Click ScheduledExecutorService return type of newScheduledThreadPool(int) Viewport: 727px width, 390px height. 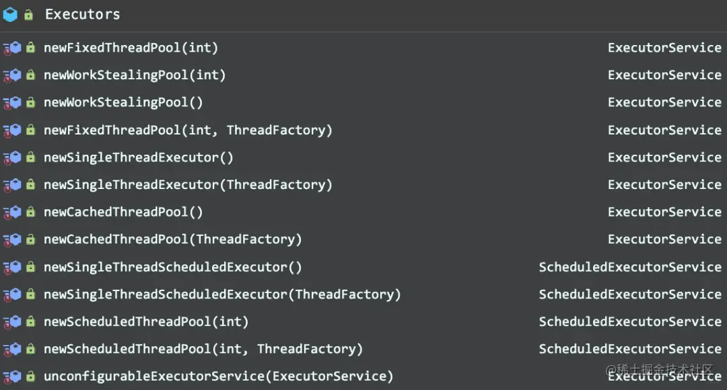[630, 321]
